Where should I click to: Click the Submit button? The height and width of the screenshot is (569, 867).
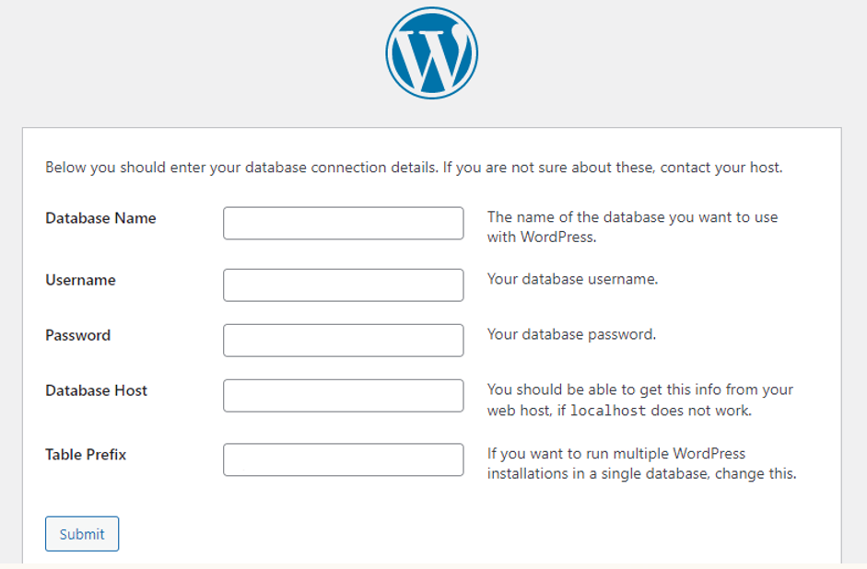click(x=81, y=534)
